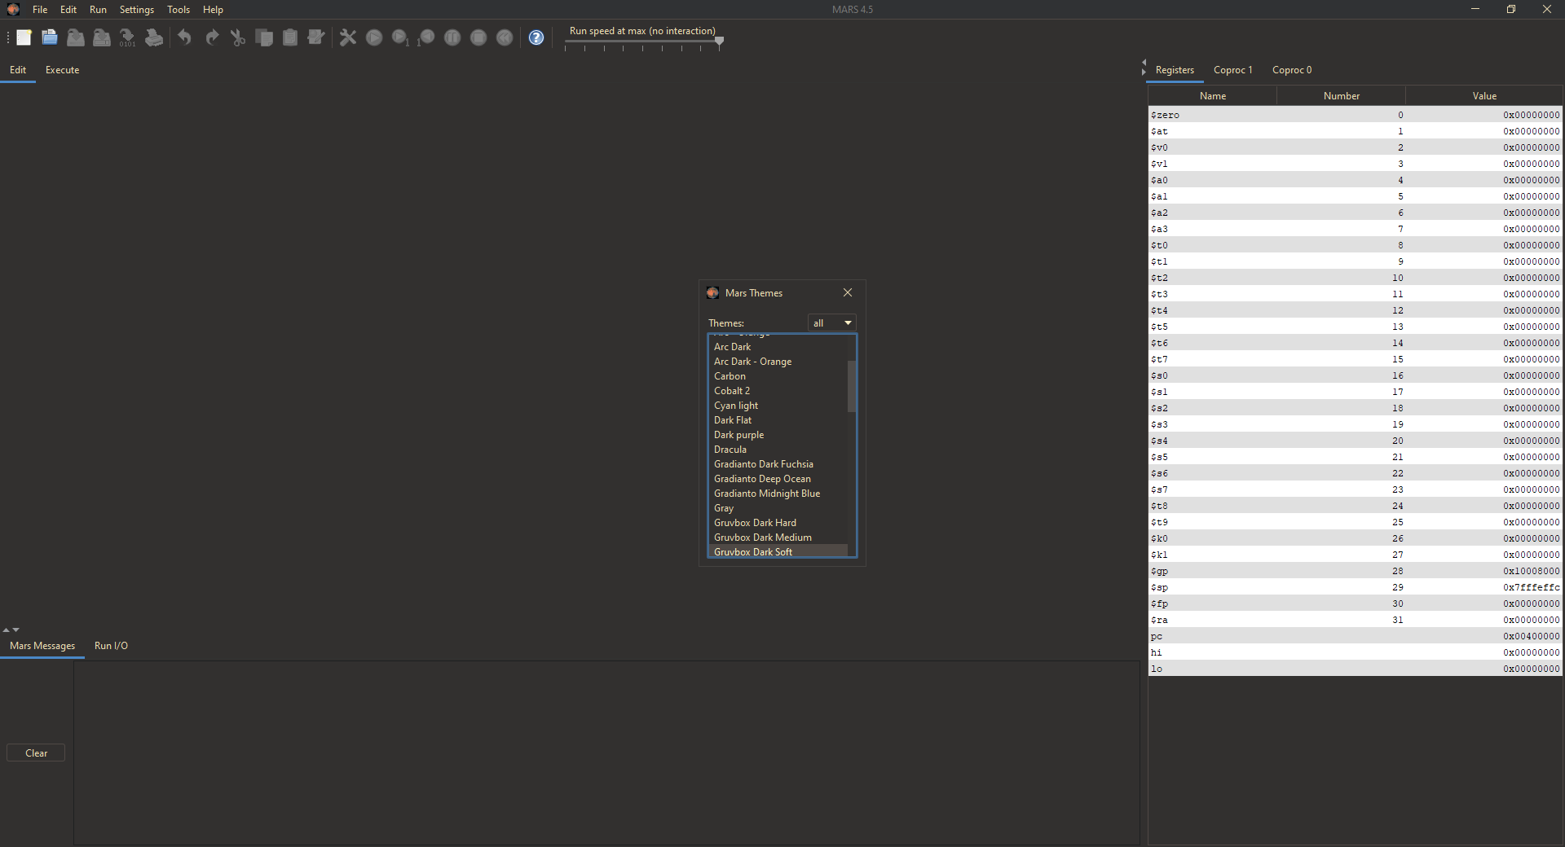Click the Print toolbar icon
This screenshot has width=1565, height=847.
154,37
